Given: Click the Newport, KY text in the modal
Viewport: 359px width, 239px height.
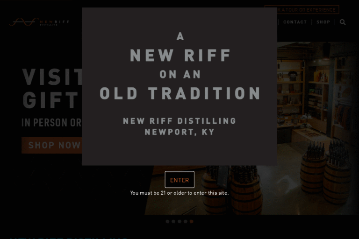Looking at the screenshot, I should (179, 132).
